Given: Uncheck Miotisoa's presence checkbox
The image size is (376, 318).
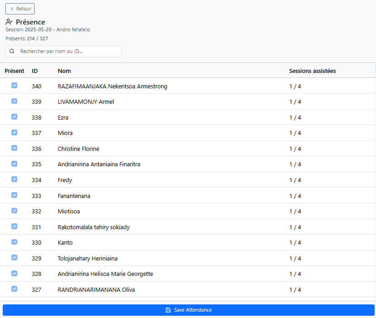Looking at the screenshot, I should click(x=14, y=211).
